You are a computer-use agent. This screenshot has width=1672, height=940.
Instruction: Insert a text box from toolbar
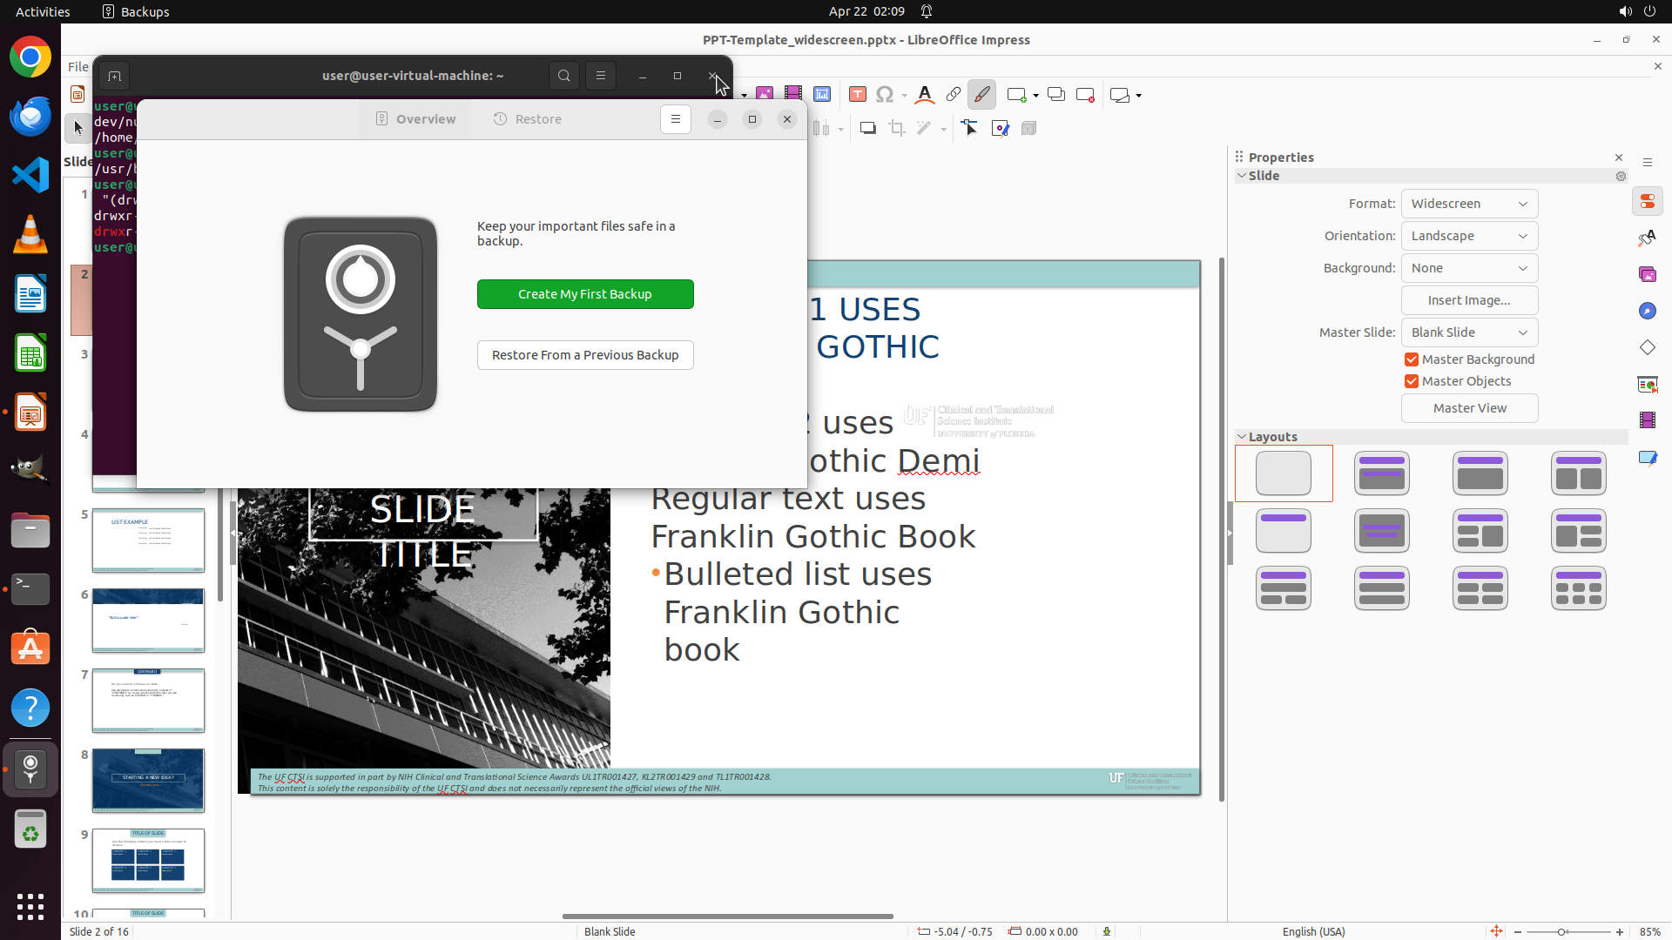857,95
